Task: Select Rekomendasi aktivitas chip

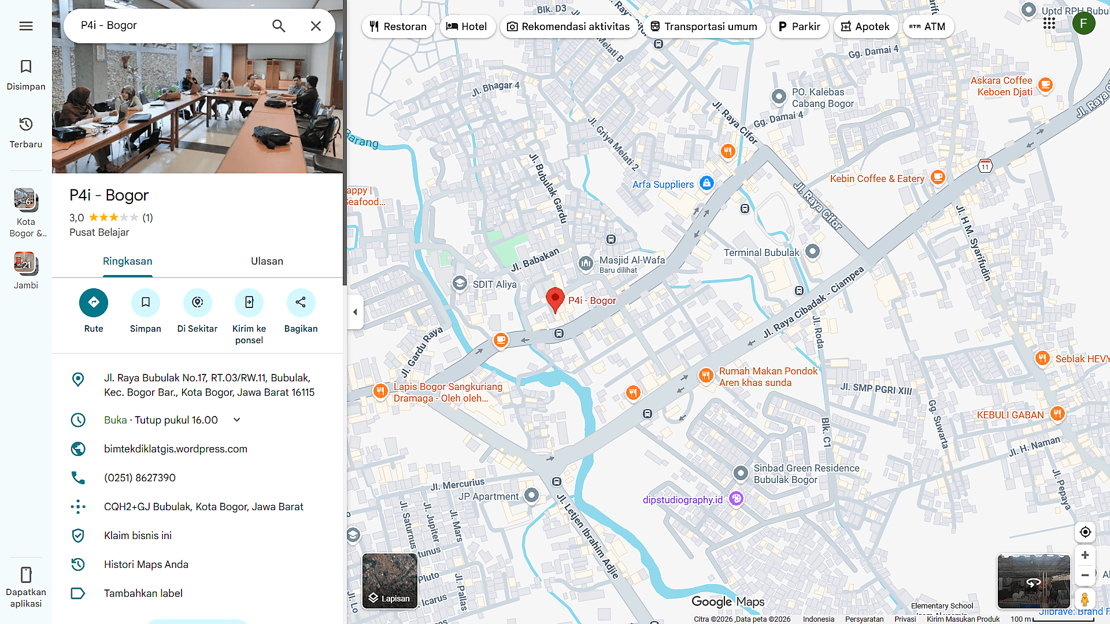Action: (x=569, y=27)
